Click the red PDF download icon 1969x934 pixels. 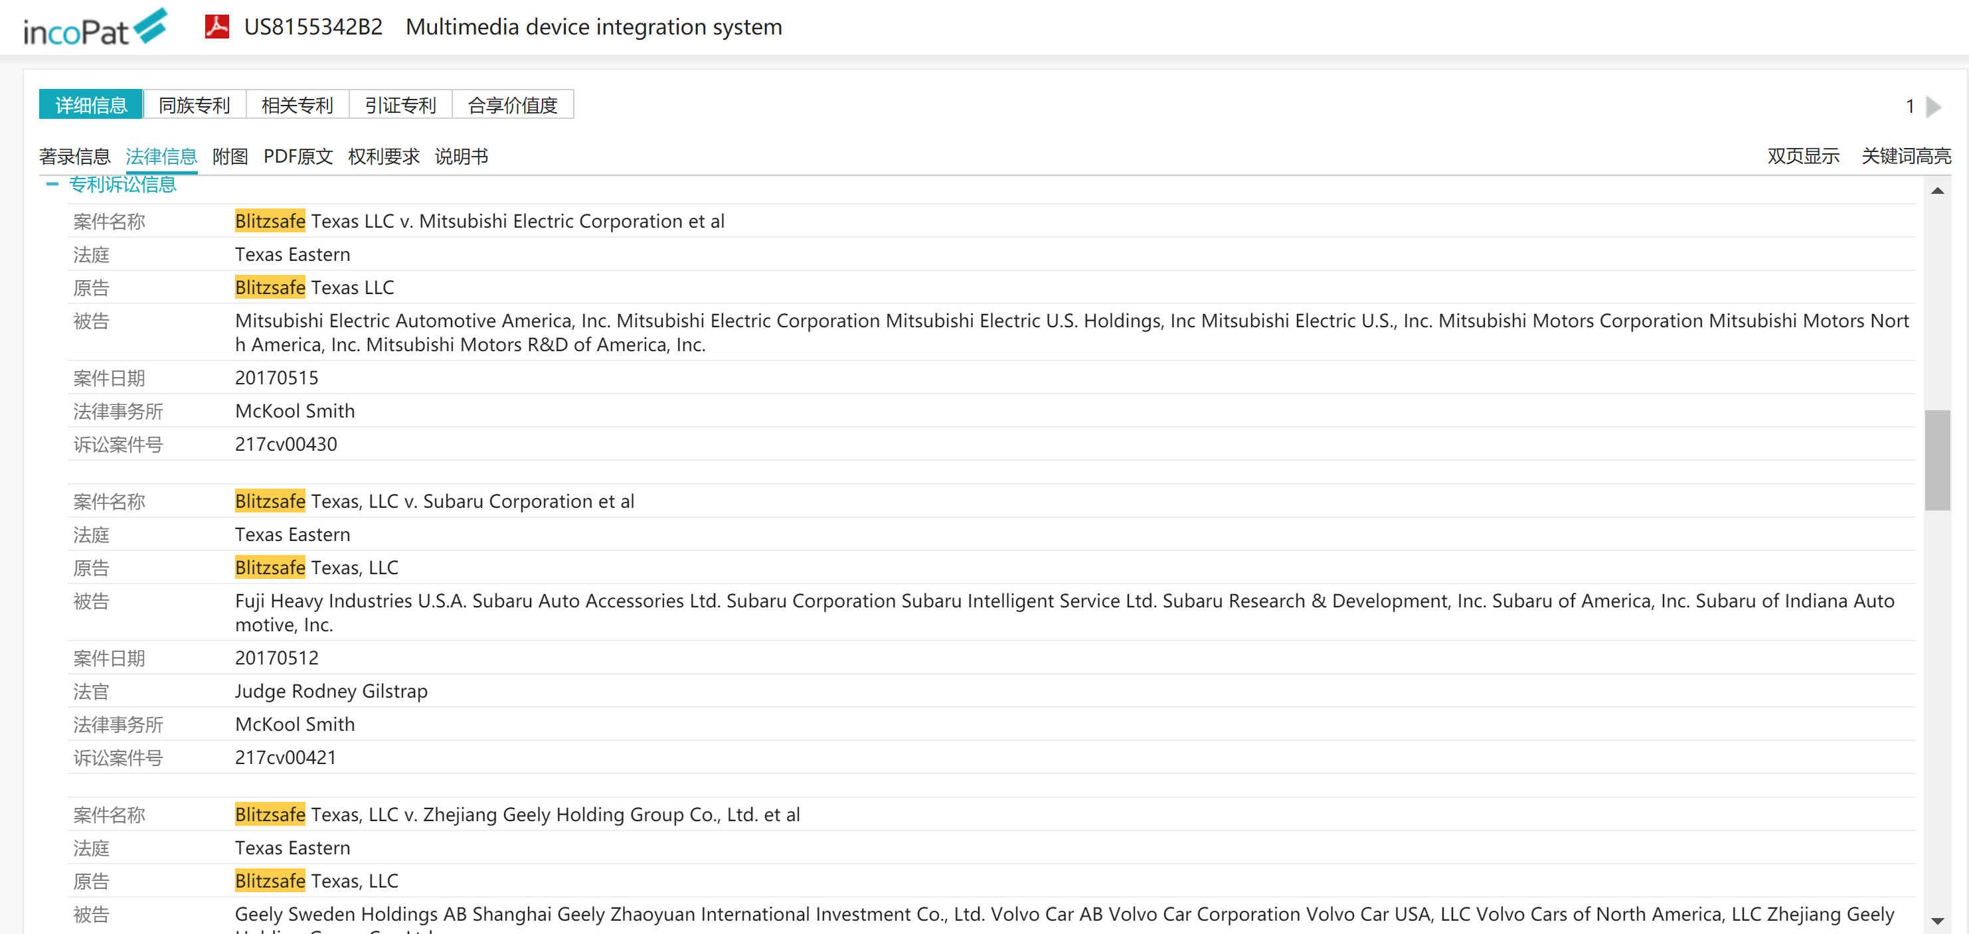(x=217, y=27)
